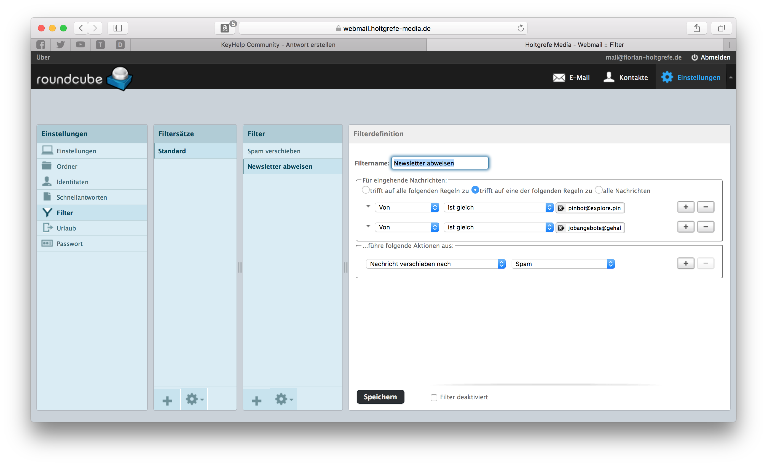Open the Spam folder dropdown
Image resolution: width=767 pixels, height=466 pixels.
tap(563, 264)
